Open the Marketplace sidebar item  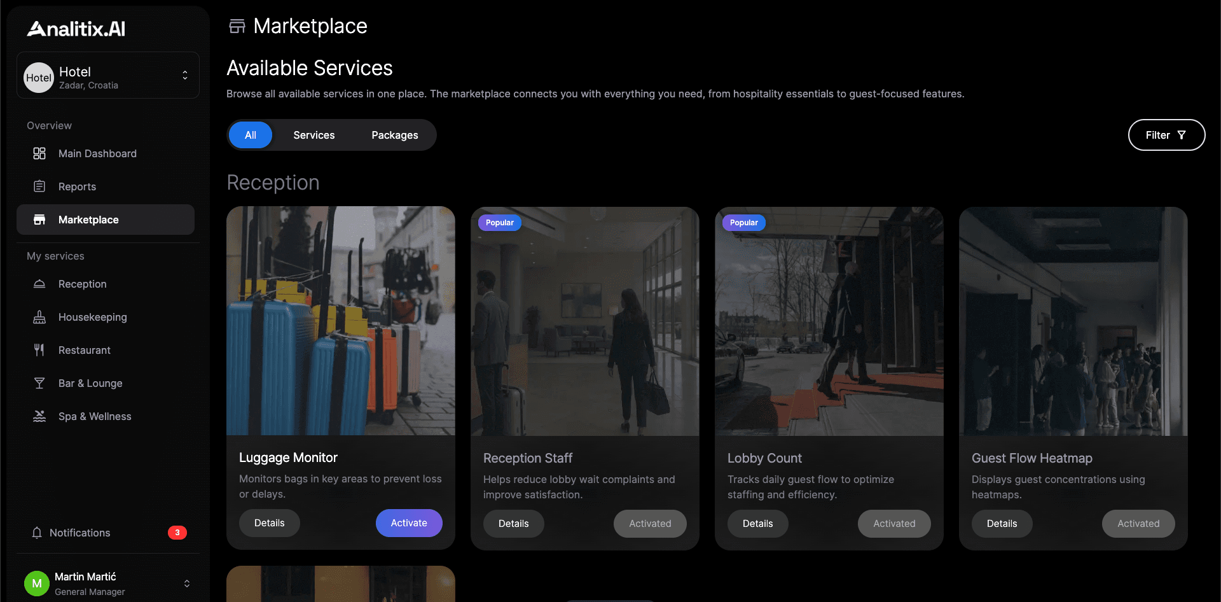106,220
